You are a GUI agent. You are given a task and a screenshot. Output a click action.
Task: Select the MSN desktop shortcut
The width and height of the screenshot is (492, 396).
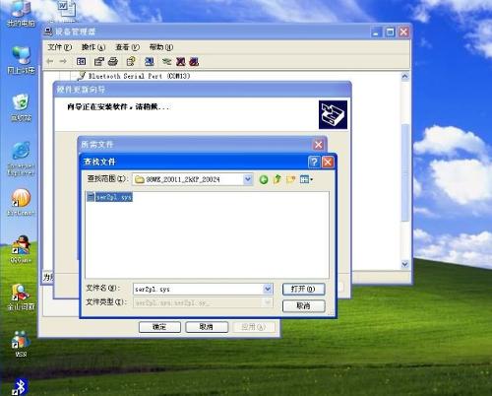(21, 344)
